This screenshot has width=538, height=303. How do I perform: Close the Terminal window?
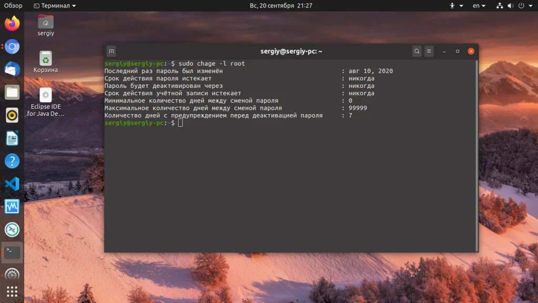(x=471, y=51)
